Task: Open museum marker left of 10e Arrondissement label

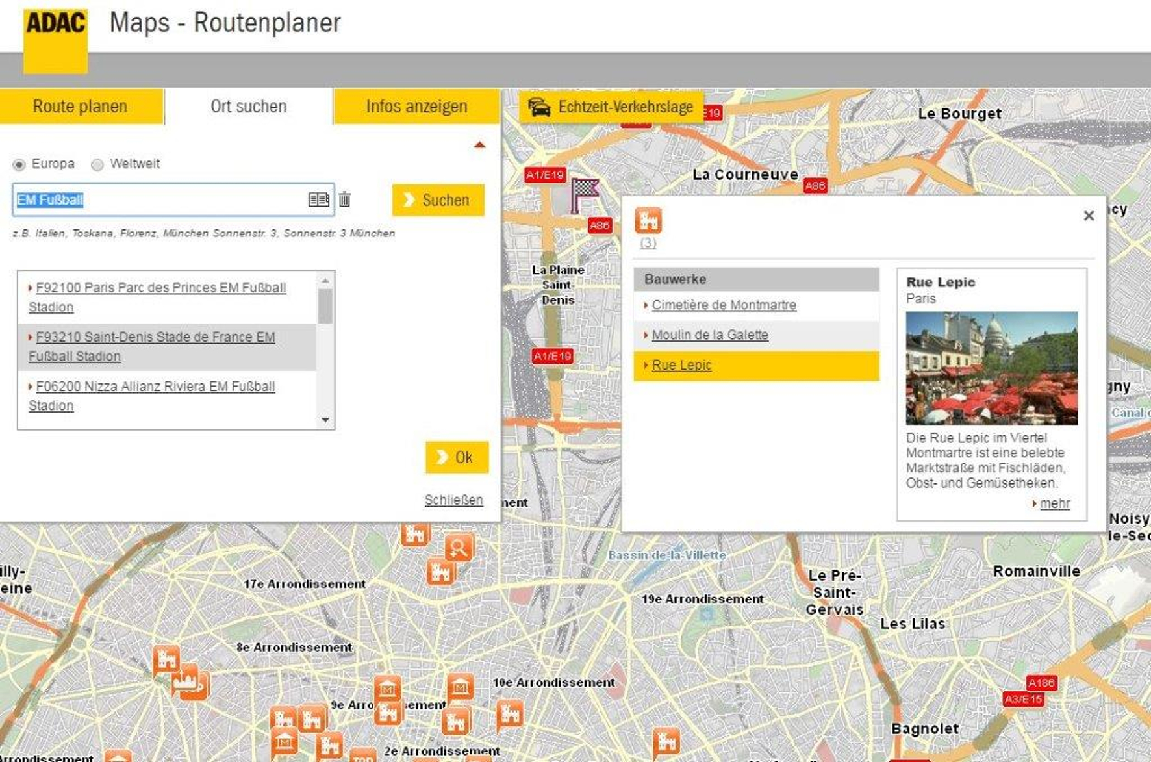Action: 460,687
